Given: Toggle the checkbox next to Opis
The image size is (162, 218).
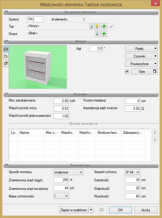Looking at the screenshot, I should coord(127,72).
